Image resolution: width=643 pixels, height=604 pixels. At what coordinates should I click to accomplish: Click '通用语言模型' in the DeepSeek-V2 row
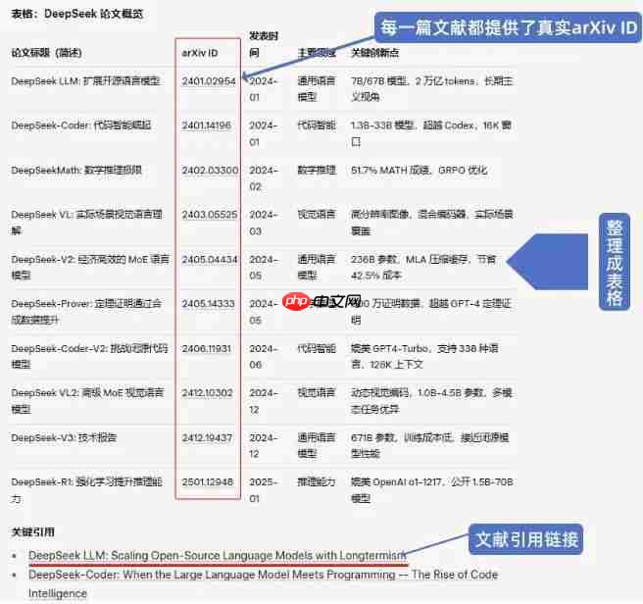coord(317,267)
